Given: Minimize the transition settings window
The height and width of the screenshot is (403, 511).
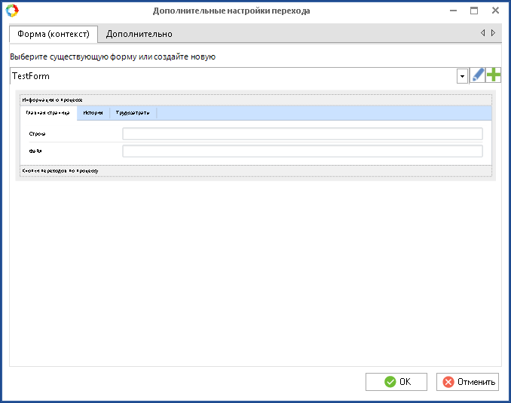Looking at the screenshot, I should pos(454,11).
